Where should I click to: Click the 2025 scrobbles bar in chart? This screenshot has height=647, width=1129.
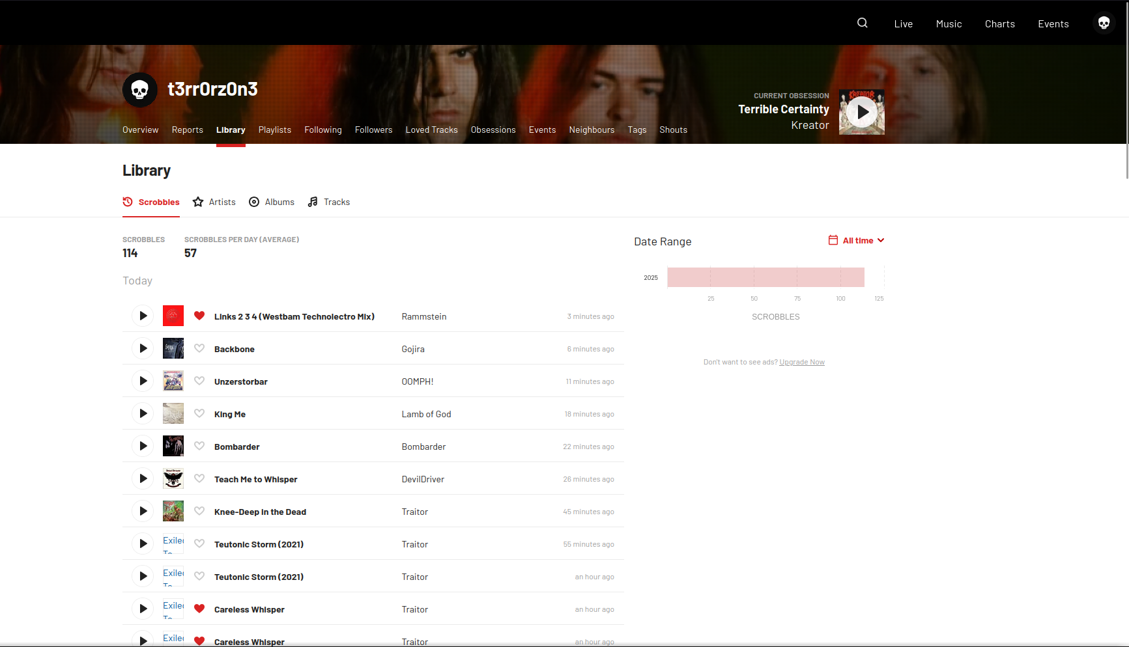pos(765,277)
